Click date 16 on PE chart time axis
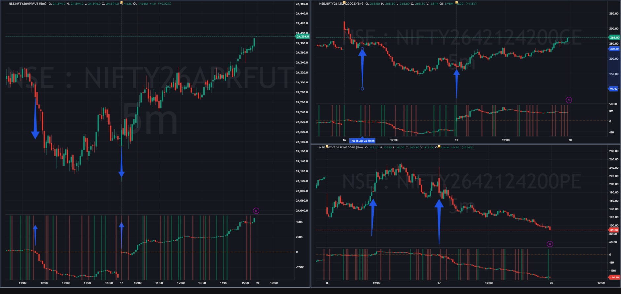The image size is (621, 294). tap(327, 283)
